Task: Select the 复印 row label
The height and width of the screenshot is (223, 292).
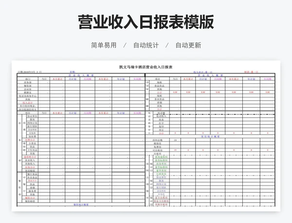Action: click(161, 127)
